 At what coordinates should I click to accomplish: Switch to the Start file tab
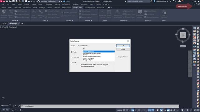[x=5, y=24]
